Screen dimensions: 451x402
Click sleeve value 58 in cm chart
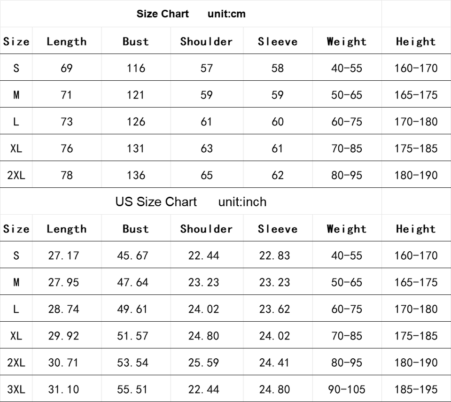click(278, 69)
